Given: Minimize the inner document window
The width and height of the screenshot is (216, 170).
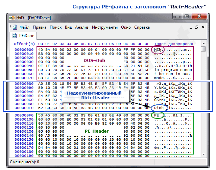Looking at the screenshot, I should [x=191, y=28].
